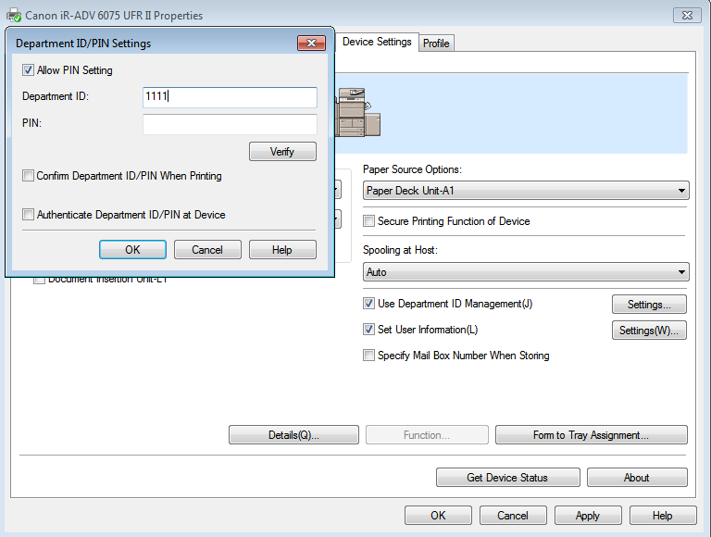Click the printer icon in title bar
The image size is (711, 537).
click(14, 15)
